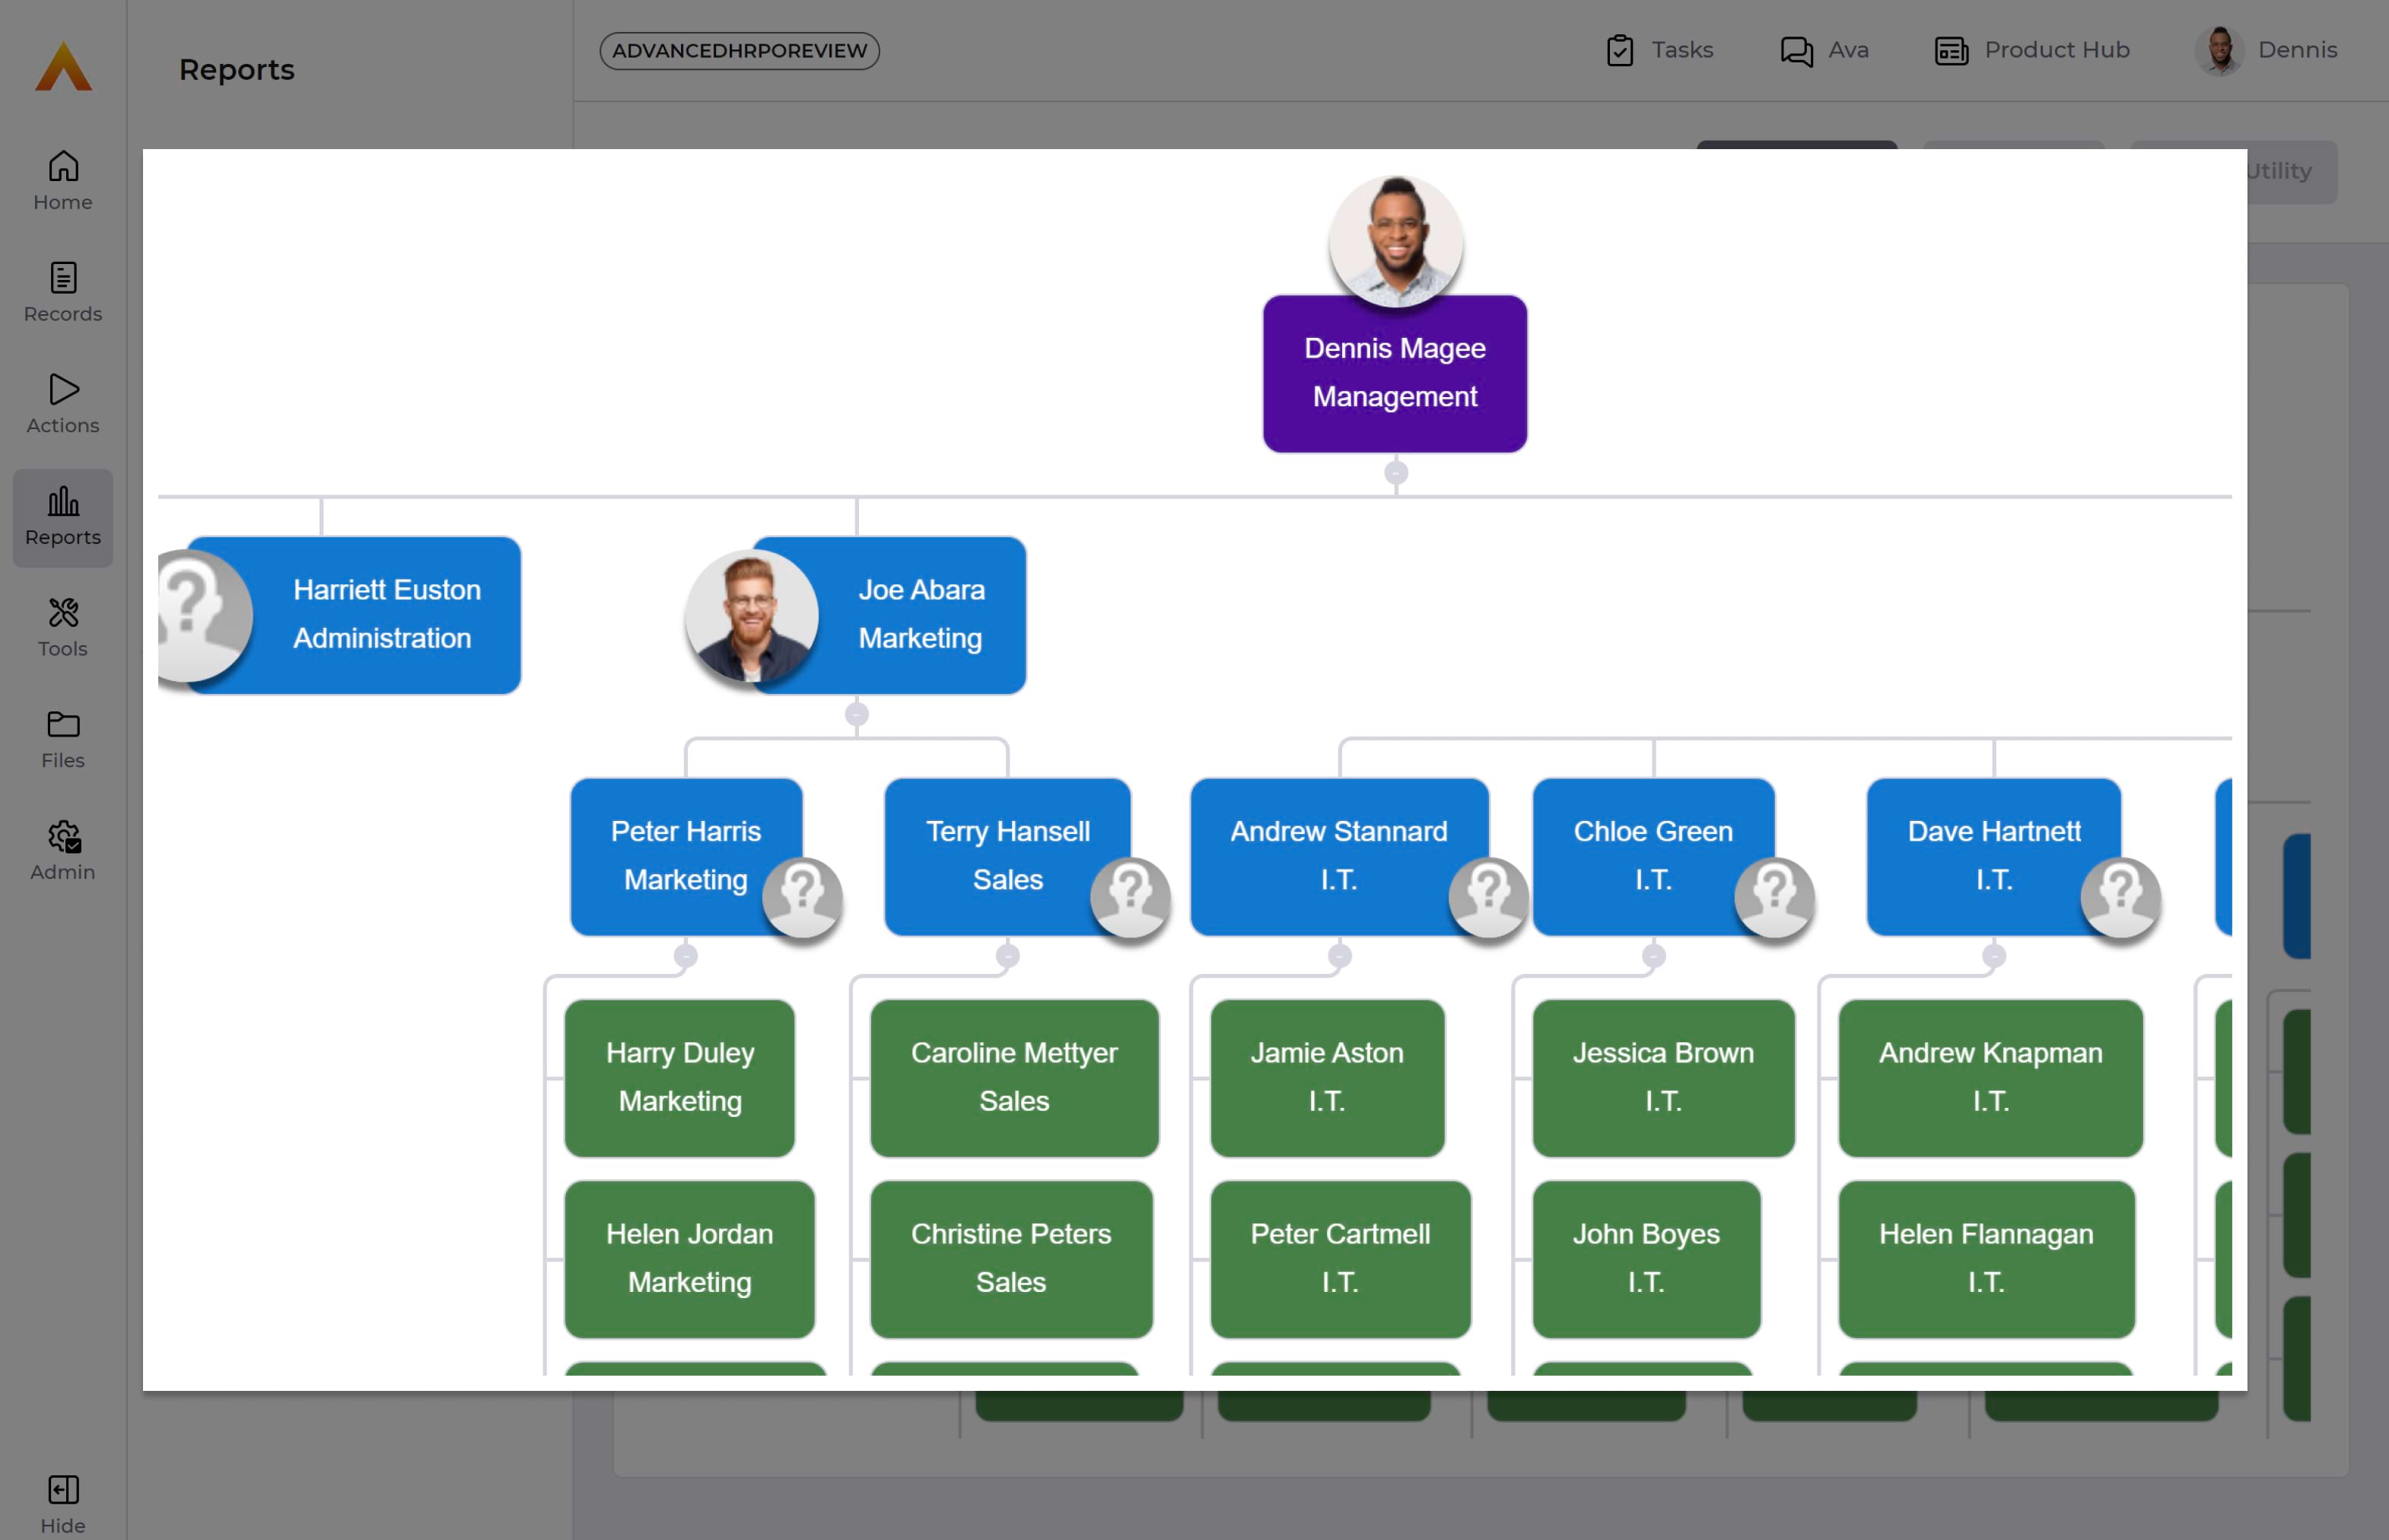
Task: Open Records from the sidebar
Action: pyautogui.click(x=63, y=292)
